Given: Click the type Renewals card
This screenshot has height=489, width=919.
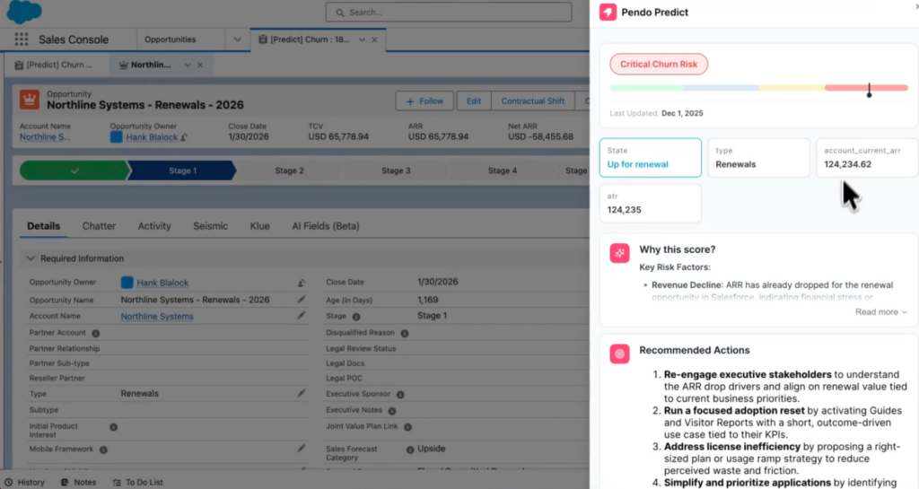Looking at the screenshot, I should [x=758, y=158].
